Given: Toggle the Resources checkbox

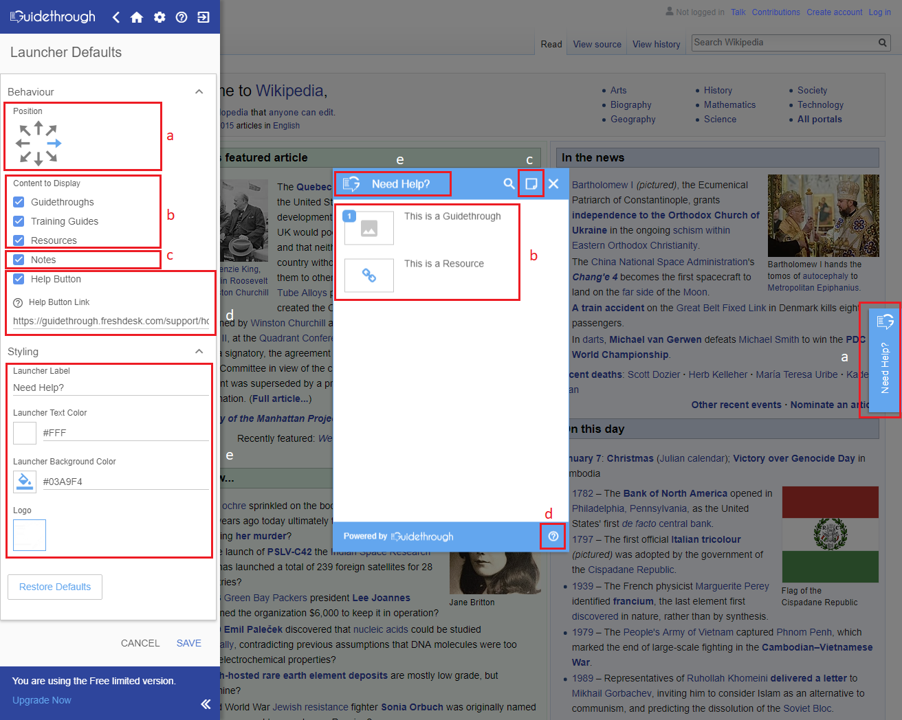Looking at the screenshot, I should [x=19, y=240].
